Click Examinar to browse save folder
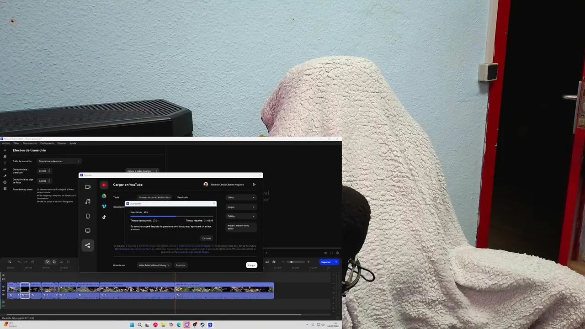585x329 pixels. (x=181, y=265)
